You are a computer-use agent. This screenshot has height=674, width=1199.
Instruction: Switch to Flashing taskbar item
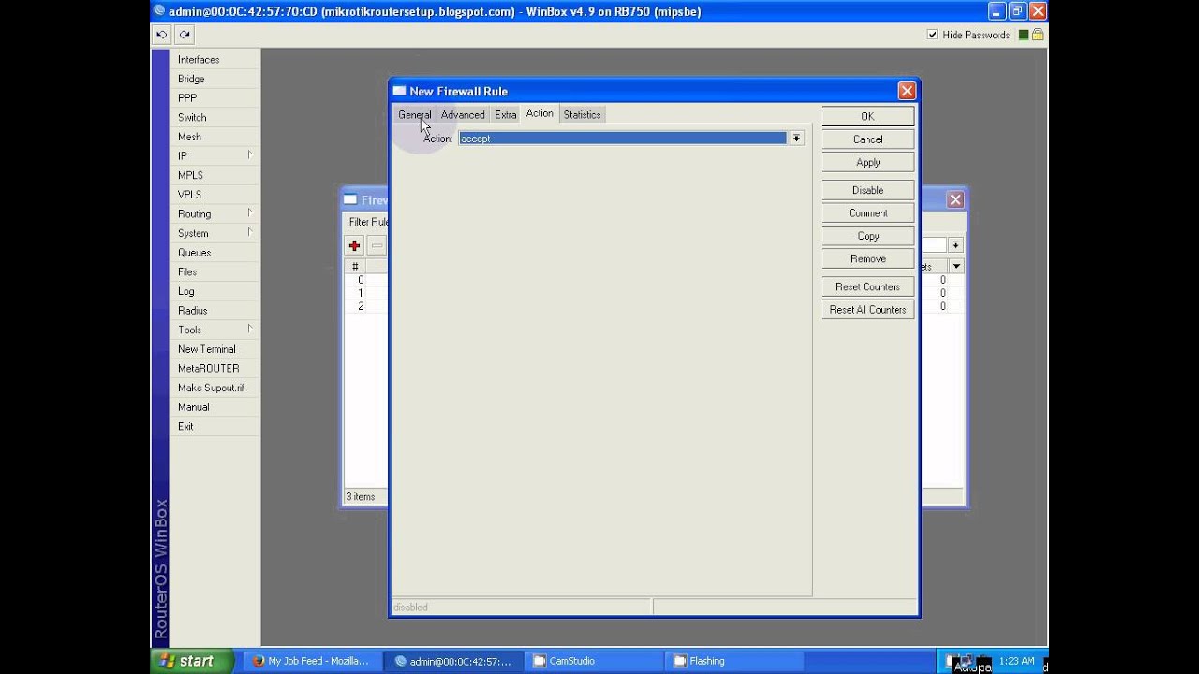(733, 661)
